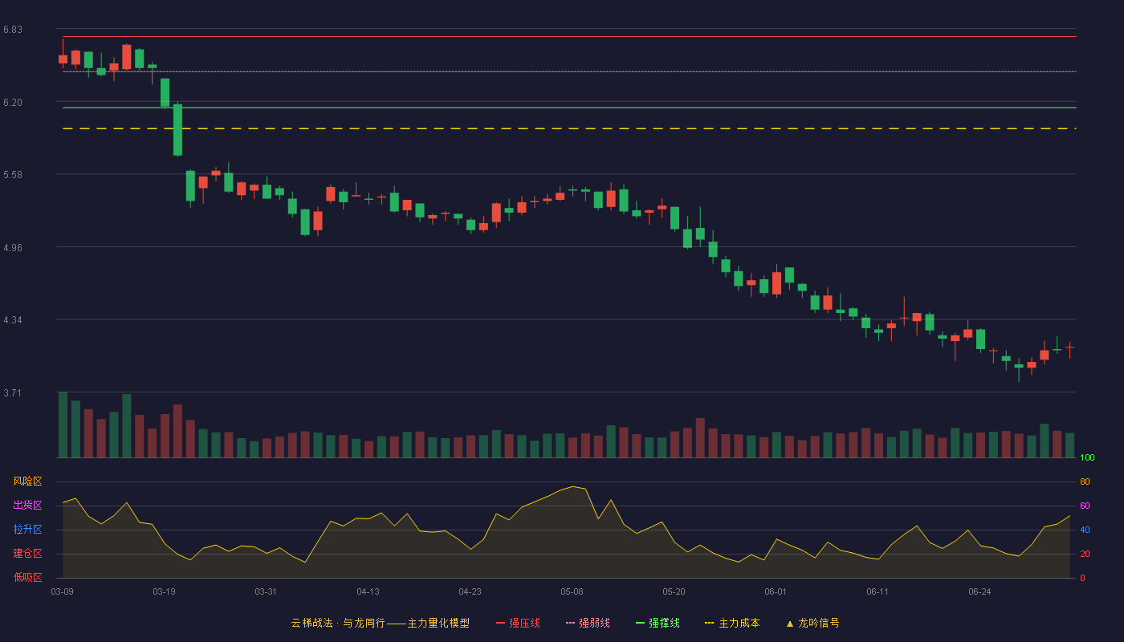This screenshot has width=1124, height=642.
Task: Click the 4.96 price axis label
Action: click(x=12, y=248)
